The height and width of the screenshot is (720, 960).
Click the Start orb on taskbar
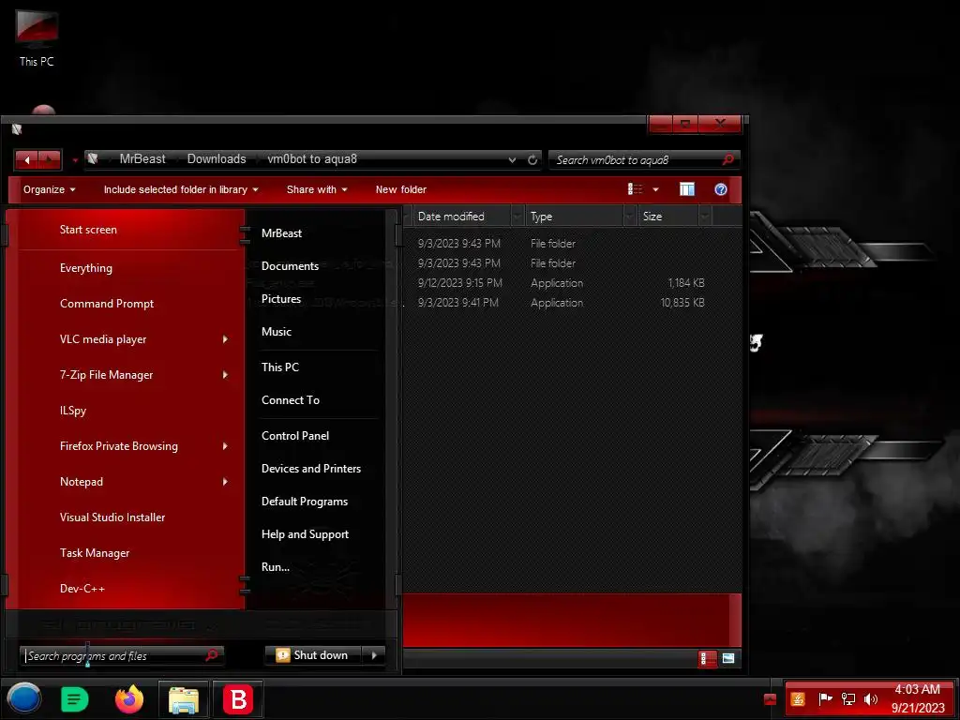click(23, 699)
